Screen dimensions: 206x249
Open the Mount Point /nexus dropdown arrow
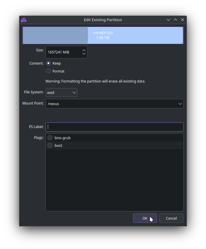(180, 104)
